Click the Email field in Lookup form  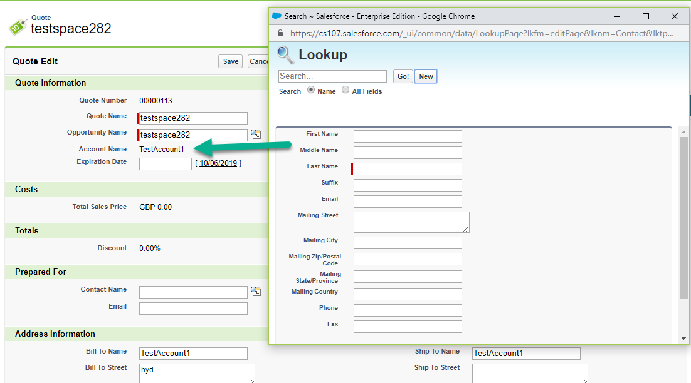pyautogui.click(x=408, y=202)
